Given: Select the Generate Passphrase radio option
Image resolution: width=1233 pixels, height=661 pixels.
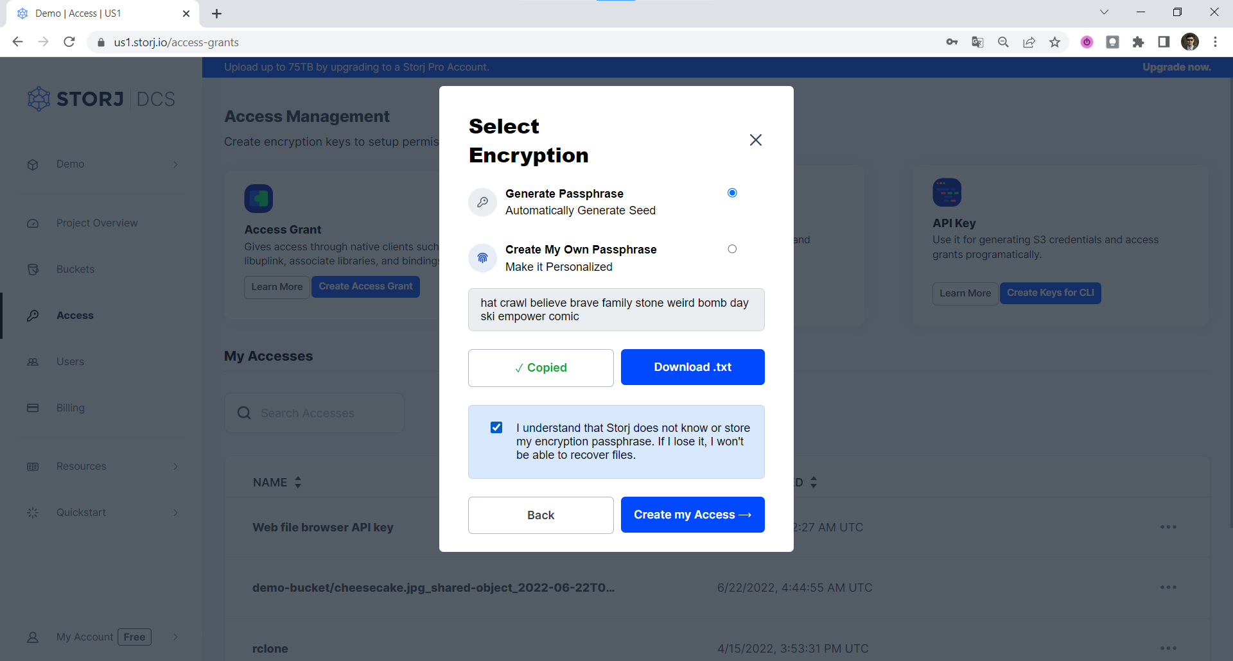Looking at the screenshot, I should coord(732,193).
